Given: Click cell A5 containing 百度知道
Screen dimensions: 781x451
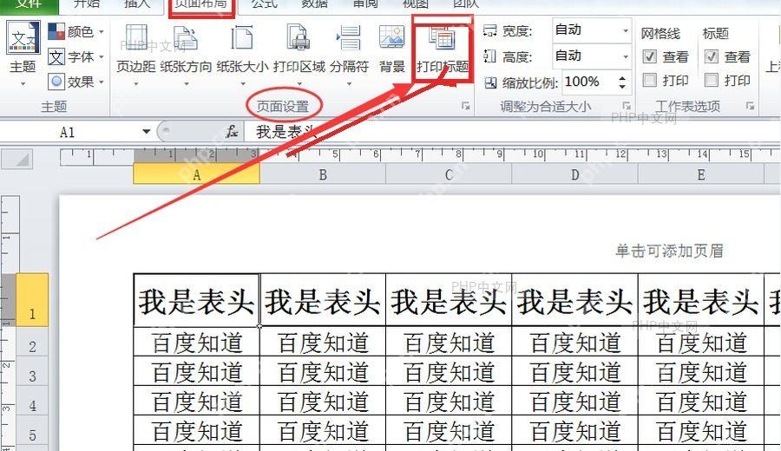Looking at the screenshot, I should point(196,430).
